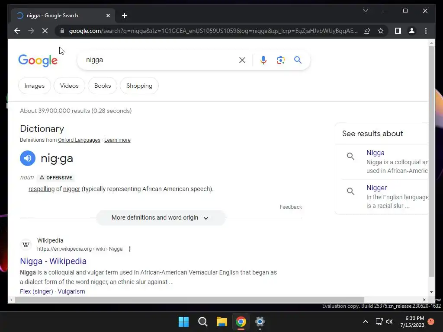The image size is (443, 332).
Task: View site information lock icon
Action: pos(62,31)
